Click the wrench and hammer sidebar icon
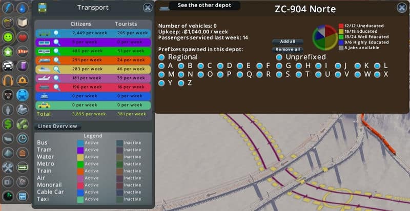This screenshot has height=211, width=410. [x=8, y=167]
